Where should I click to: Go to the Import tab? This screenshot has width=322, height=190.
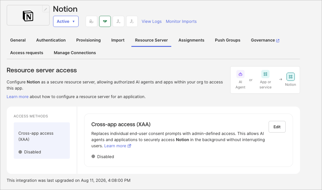118,40
